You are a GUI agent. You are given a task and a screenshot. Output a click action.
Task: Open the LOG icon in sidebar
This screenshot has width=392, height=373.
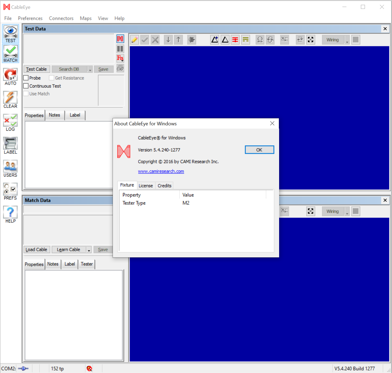[10, 122]
